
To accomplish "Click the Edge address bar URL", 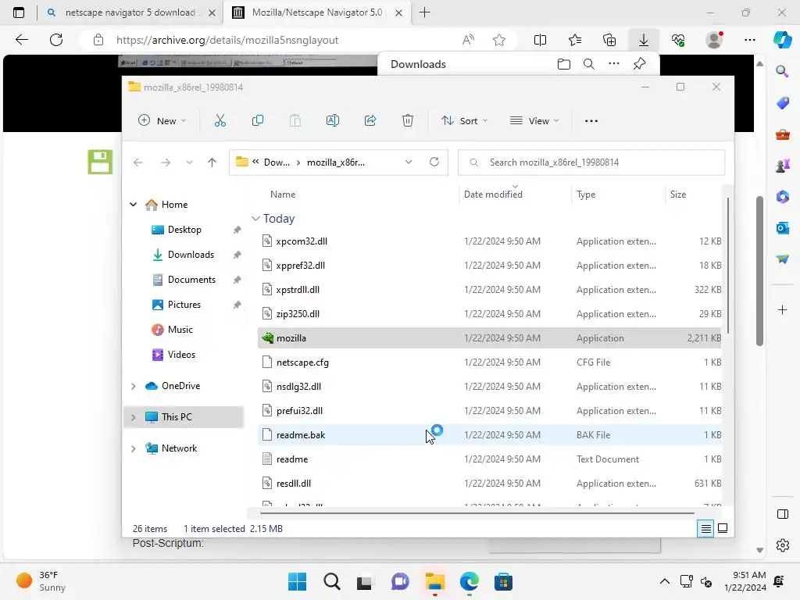I will coord(227,40).
